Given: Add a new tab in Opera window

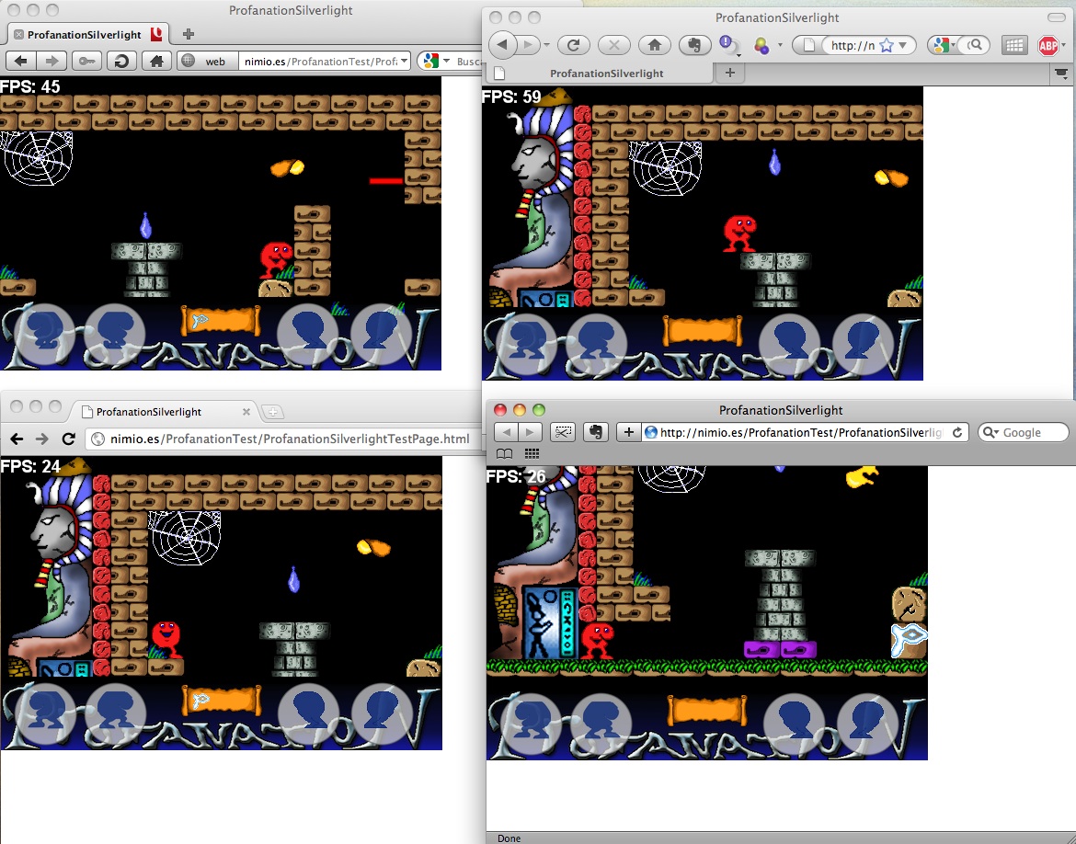Looking at the screenshot, I should 189,34.
